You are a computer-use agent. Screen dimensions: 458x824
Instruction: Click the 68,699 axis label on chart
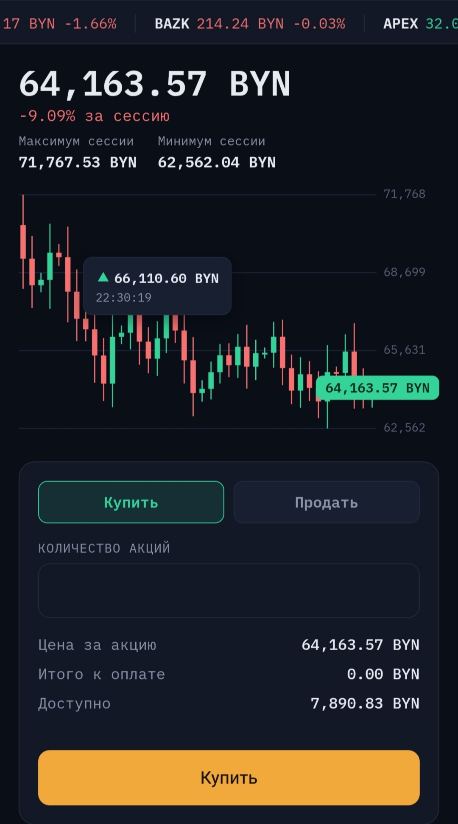pyautogui.click(x=404, y=272)
